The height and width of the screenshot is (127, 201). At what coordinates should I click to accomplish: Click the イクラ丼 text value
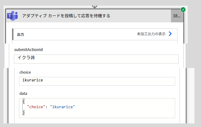pos(26,58)
